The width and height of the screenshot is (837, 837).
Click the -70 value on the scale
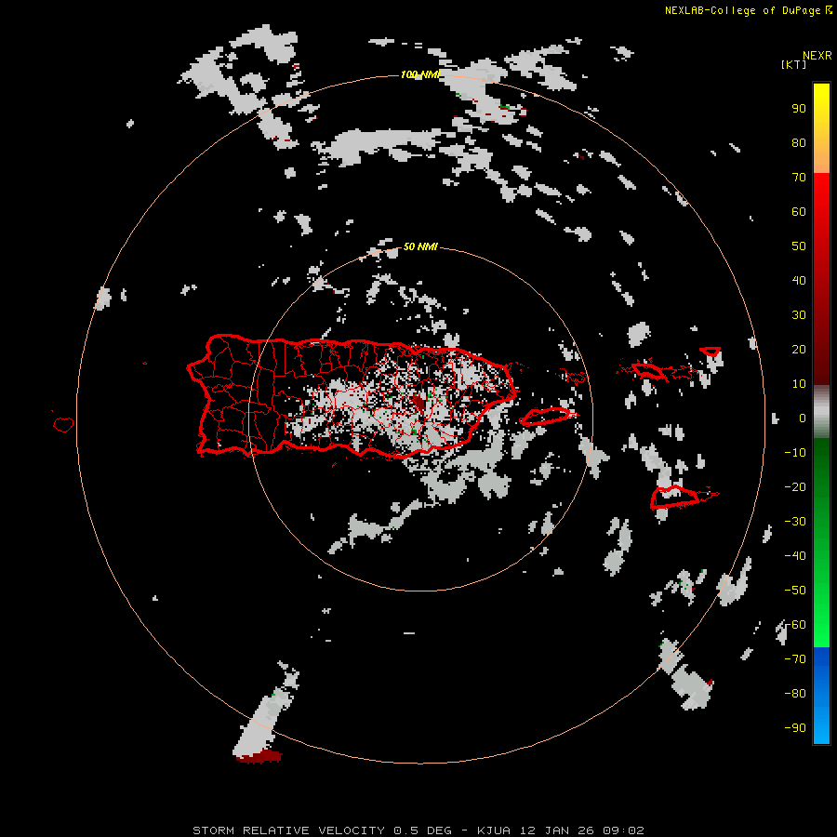coord(795,659)
